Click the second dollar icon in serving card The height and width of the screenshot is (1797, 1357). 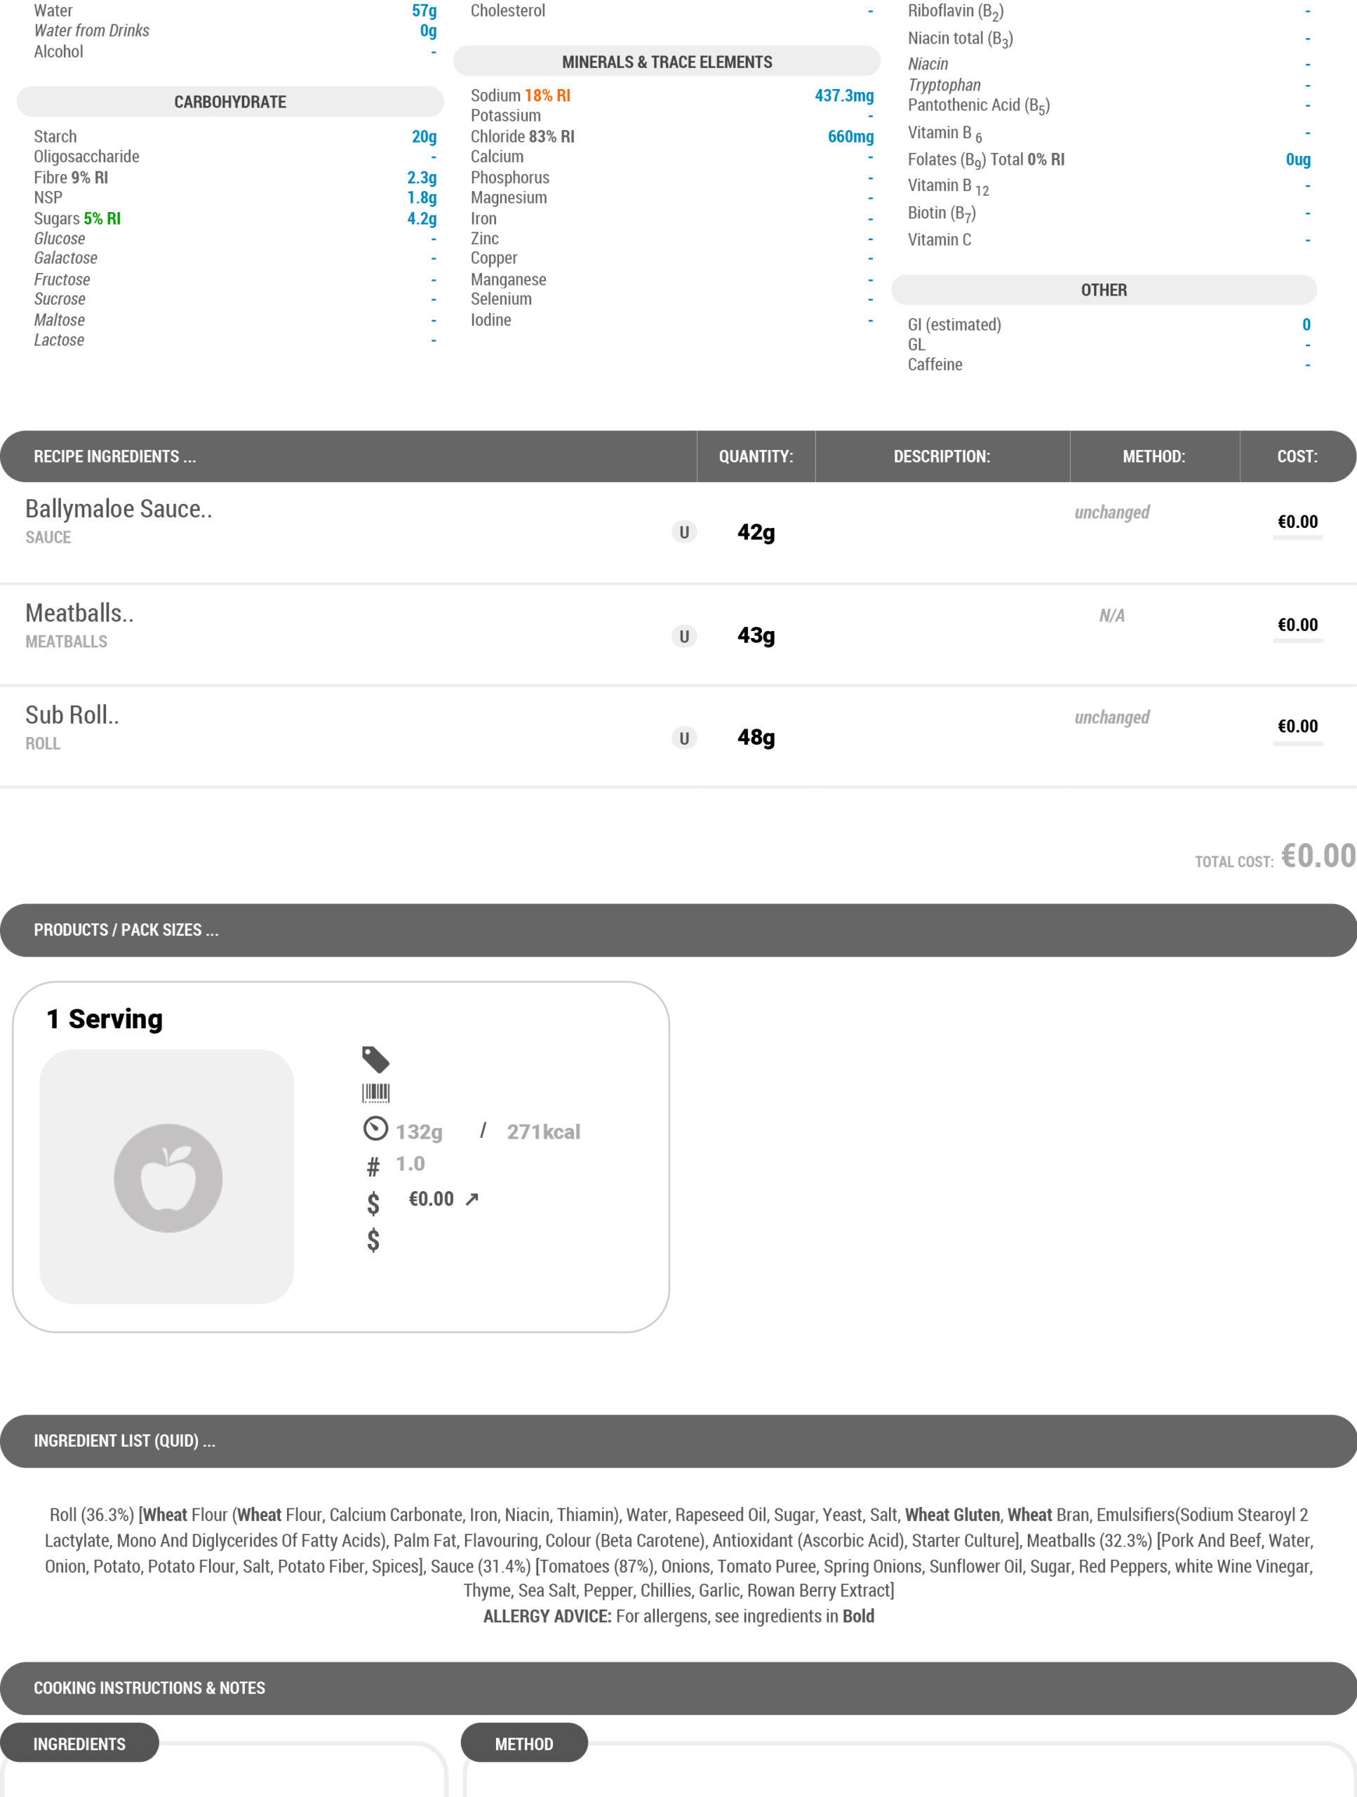tap(373, 1240)
